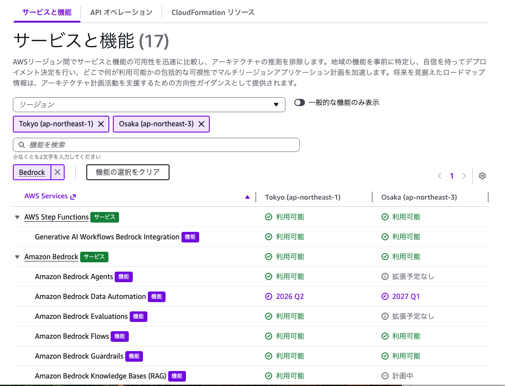Viewport: 505px width, 386px height.
Task: Click 機能 badge beside Amazon Bedrock Guardrails
Action: point(134,356)
